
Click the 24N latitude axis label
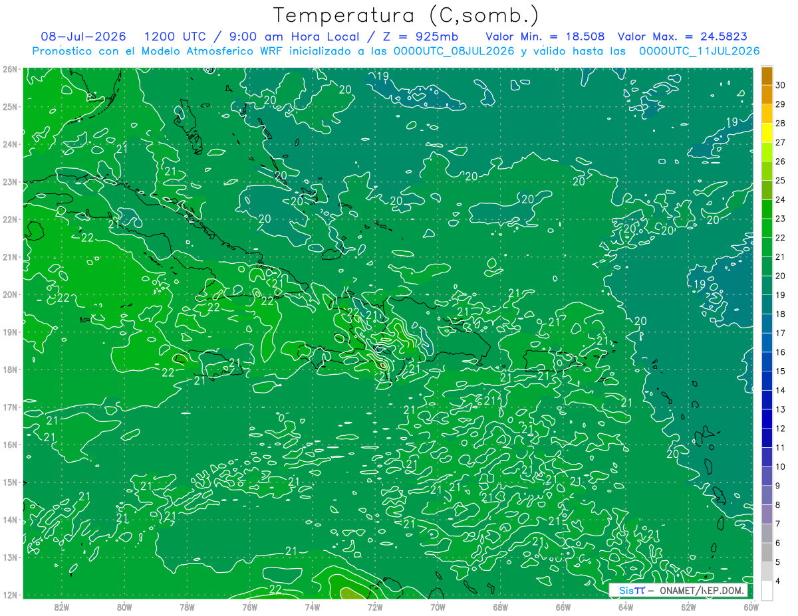click(x=9, y=144)
